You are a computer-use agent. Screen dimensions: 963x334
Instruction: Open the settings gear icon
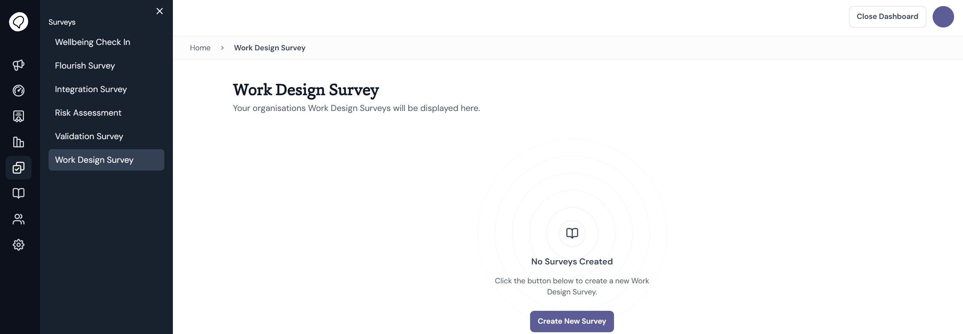click(18, 245)
